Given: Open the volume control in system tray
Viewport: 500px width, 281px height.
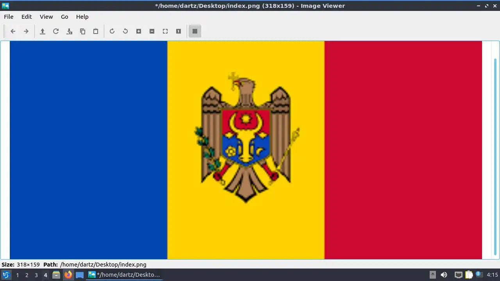Looking at the screenshot, I should click(444, 275).
